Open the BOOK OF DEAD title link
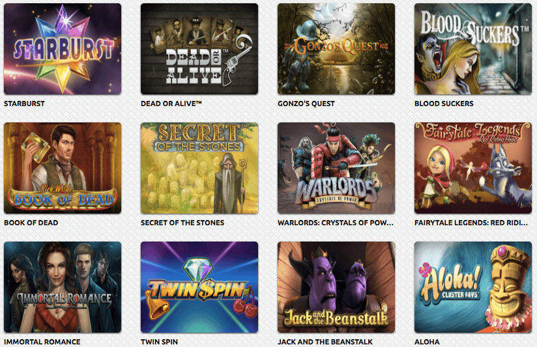This screenshot has height=347, width=537. [x=31, y=223]
